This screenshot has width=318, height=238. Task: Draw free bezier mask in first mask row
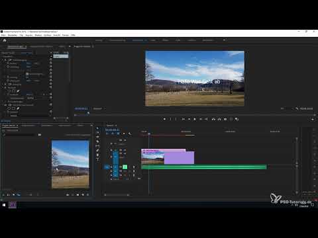(x=18, y=91)
